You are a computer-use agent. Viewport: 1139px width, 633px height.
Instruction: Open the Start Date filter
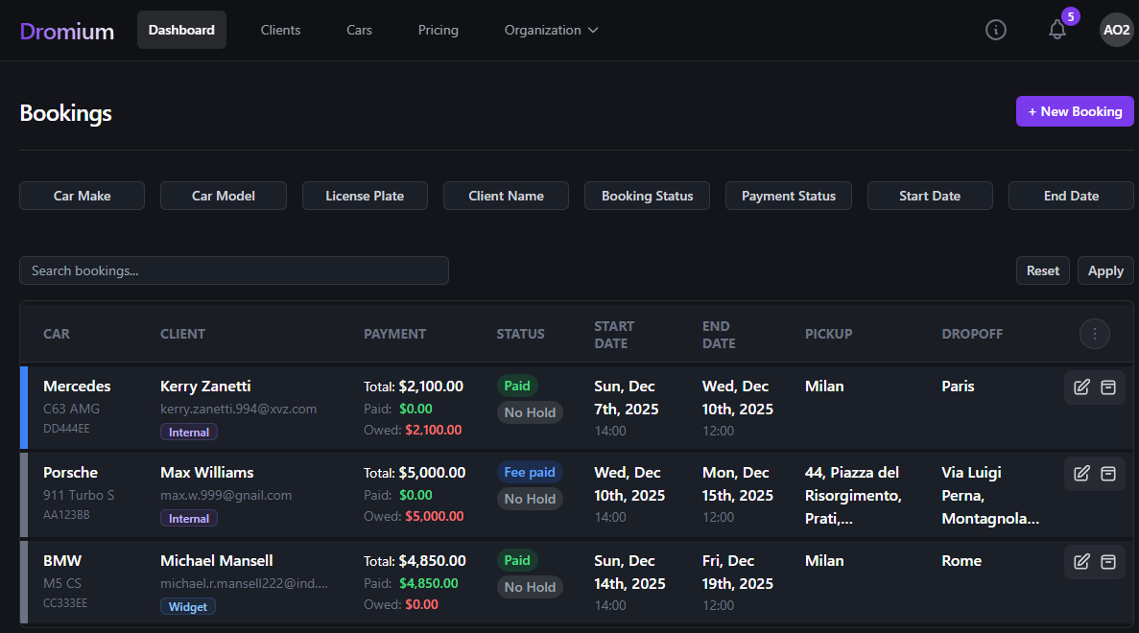(930, 196)
